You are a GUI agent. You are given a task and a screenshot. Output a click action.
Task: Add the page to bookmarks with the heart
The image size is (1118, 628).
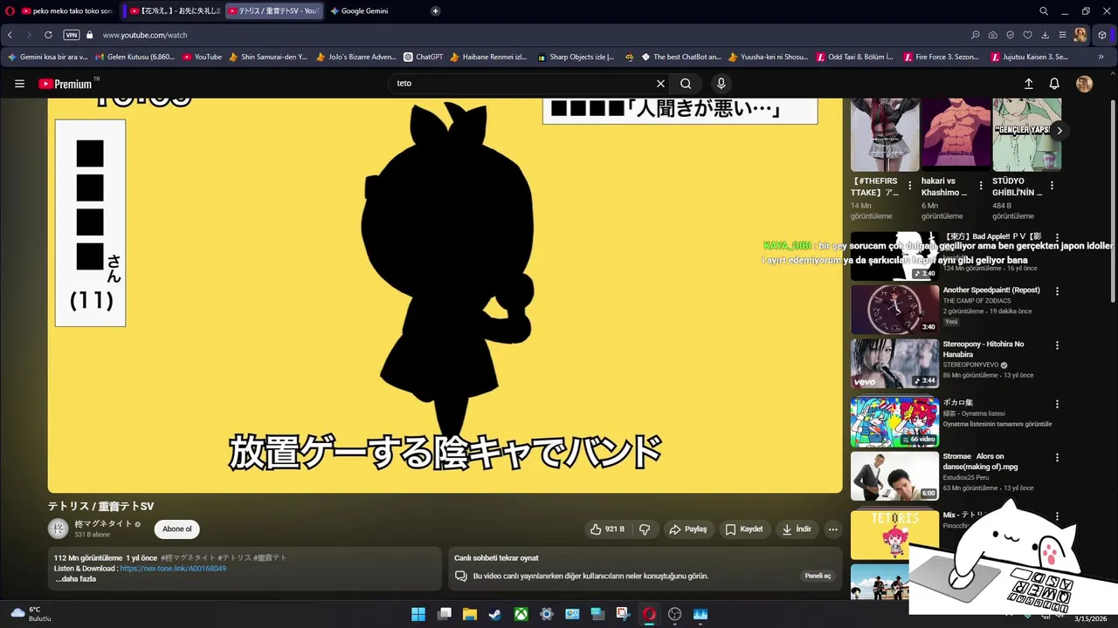coord(1028,35)
